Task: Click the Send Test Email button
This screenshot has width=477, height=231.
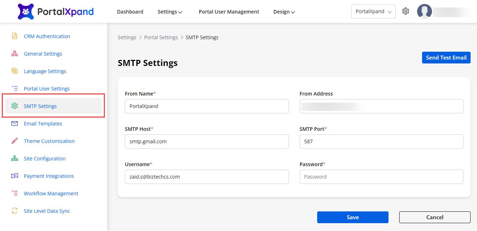Action: 446,58
